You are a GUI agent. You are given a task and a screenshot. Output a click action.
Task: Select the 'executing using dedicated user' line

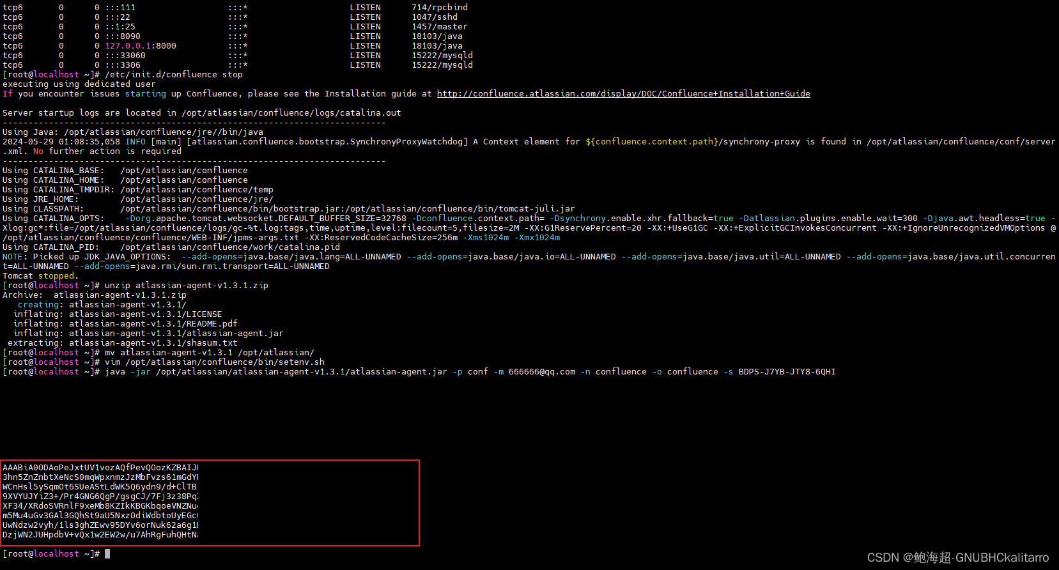[x=79, y=84]
